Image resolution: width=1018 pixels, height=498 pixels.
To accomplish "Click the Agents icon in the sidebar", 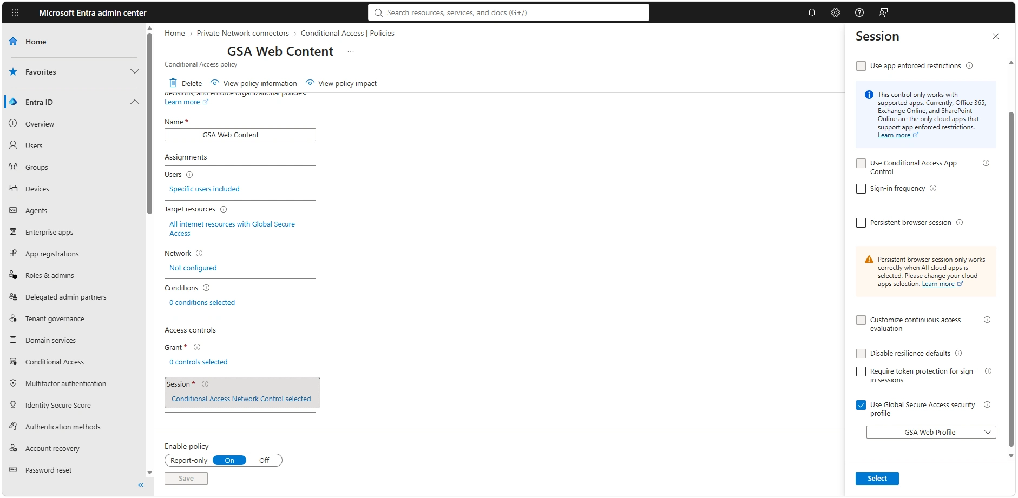I will [14, 210].
